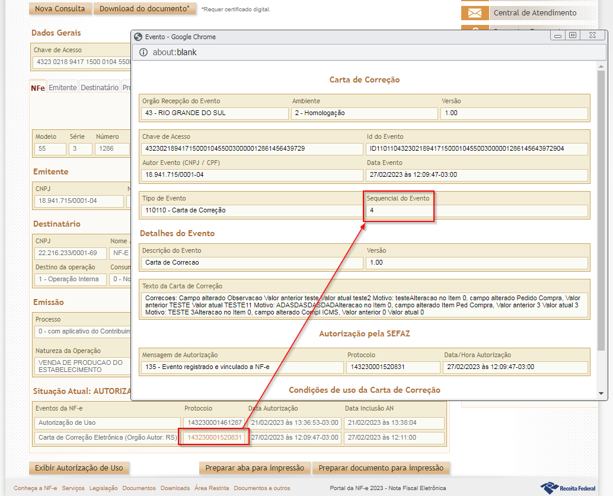Viewport: 613px width, 496px height.
Task: Click Data/Hora Autorização value in popup
Action: click(515, 367)
